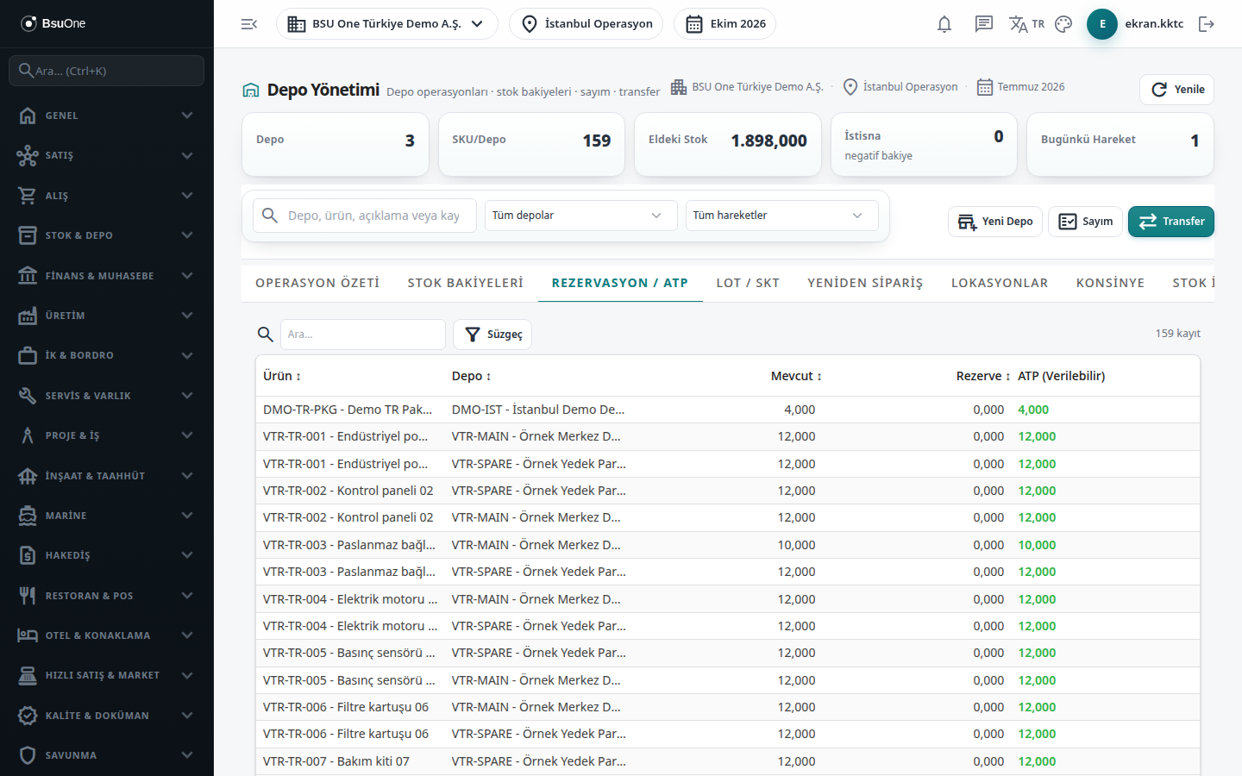Open the Süzgeç filter button
Viewport: 1242px width, 776px height.
492,335
